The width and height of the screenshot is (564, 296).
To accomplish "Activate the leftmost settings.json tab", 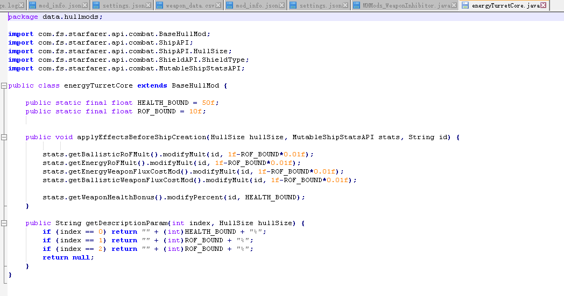I will coord(123,5).
